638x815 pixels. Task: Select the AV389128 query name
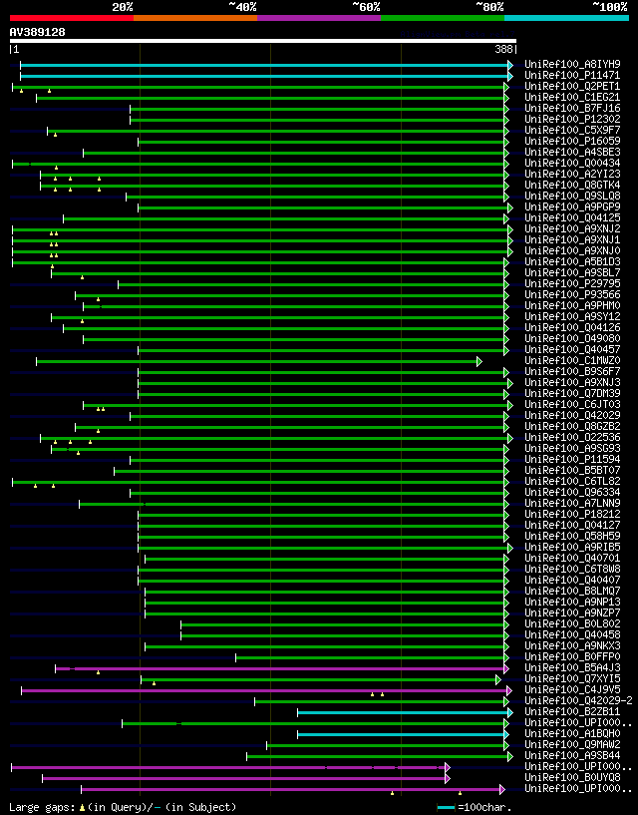[38, 32]
